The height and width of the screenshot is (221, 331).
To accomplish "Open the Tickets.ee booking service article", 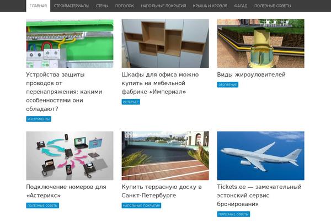I will tap(259, 196).
